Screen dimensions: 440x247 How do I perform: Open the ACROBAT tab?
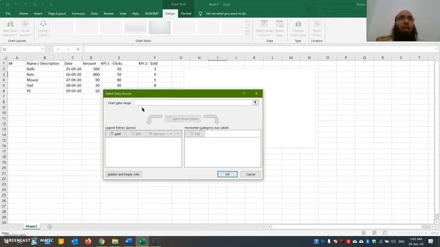tap(152, 14)
